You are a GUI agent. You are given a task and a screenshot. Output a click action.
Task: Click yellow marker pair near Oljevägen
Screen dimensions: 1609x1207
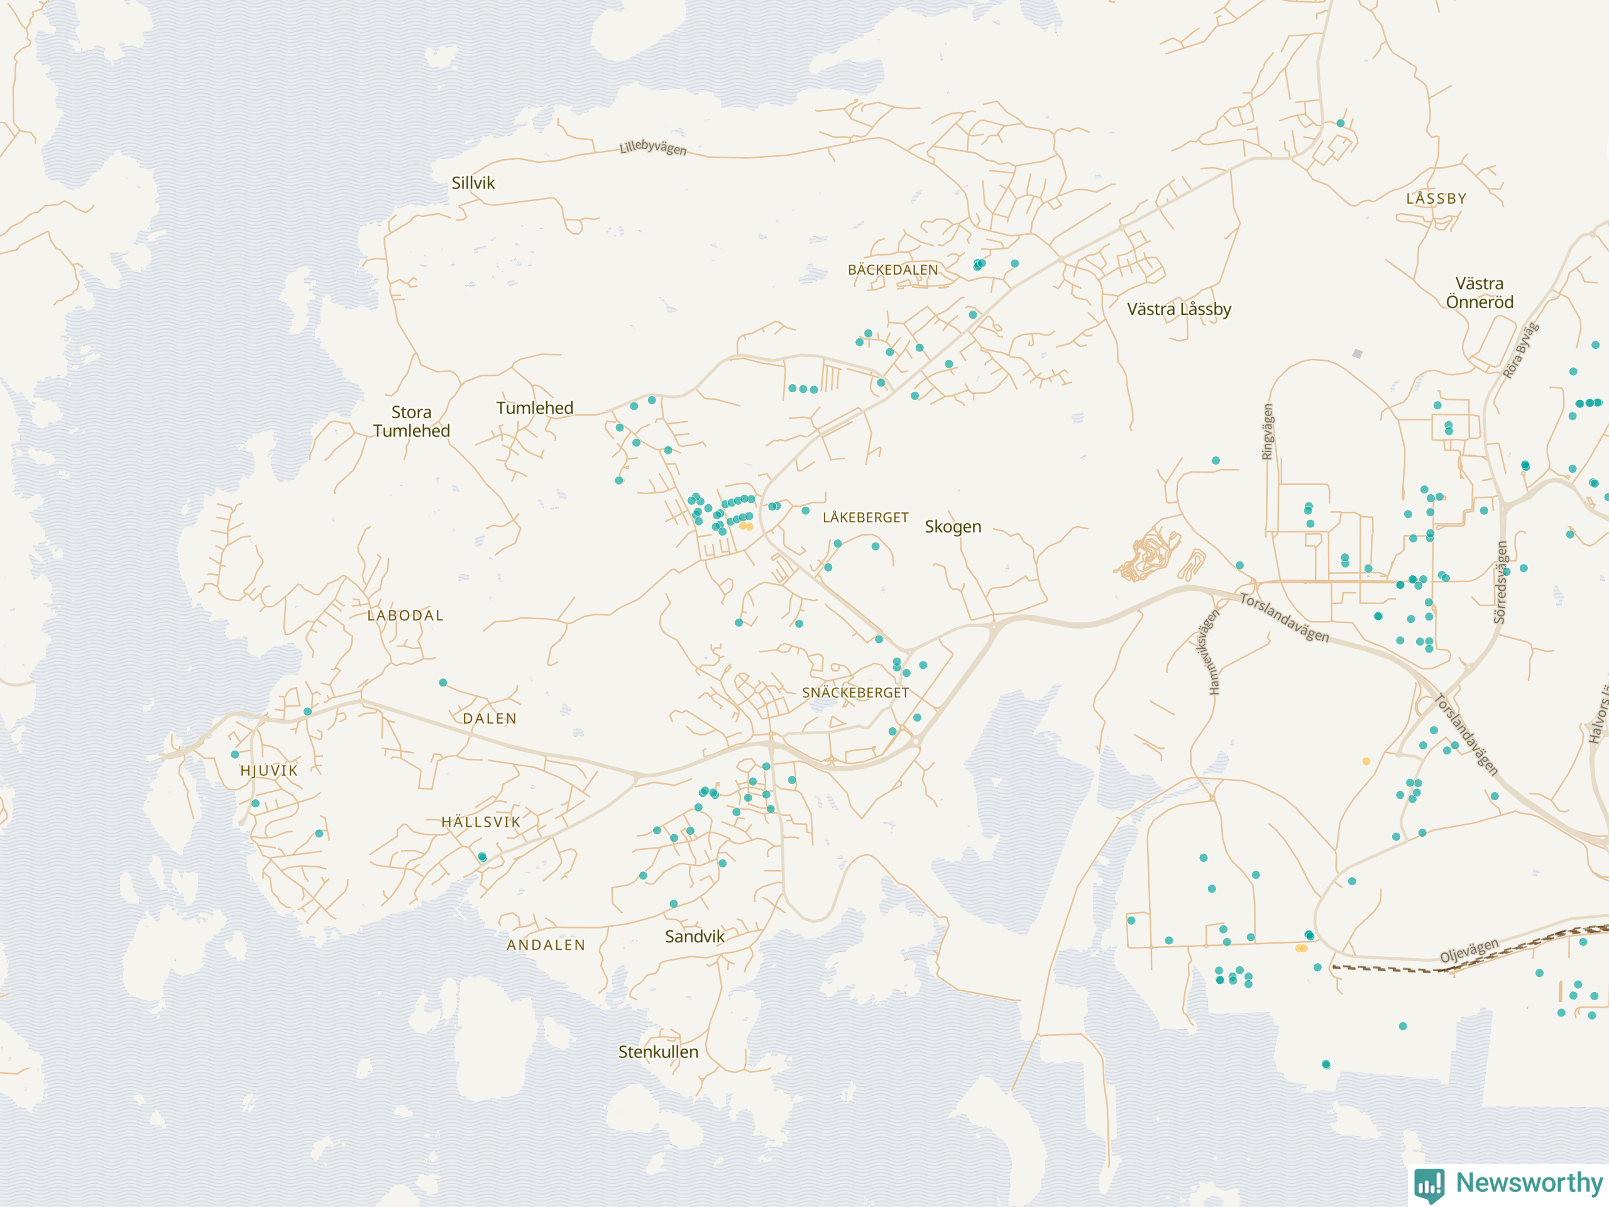click(1301, 948)
